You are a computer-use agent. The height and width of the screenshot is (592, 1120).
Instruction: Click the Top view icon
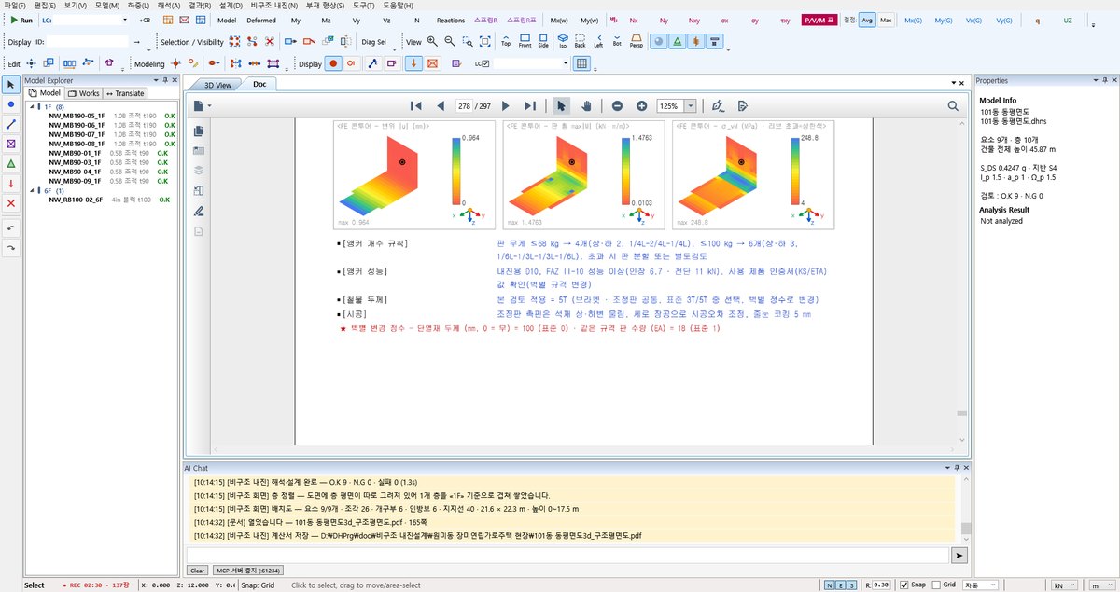[506, 41]
